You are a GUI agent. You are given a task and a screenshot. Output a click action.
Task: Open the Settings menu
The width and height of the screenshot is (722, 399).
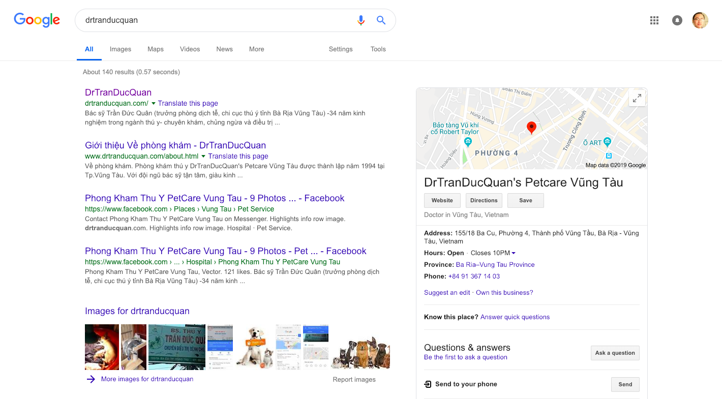click(x=341, y=49)
